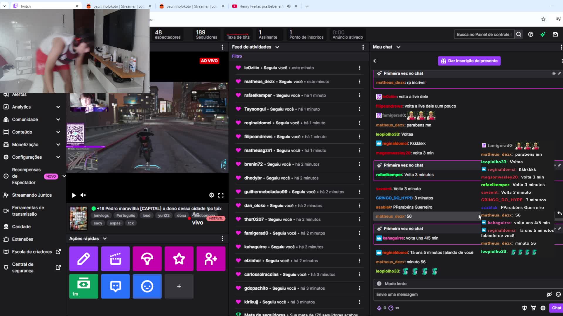Click the green 1m ad quick action
563x316 pixels.
[x=84, y=286]
